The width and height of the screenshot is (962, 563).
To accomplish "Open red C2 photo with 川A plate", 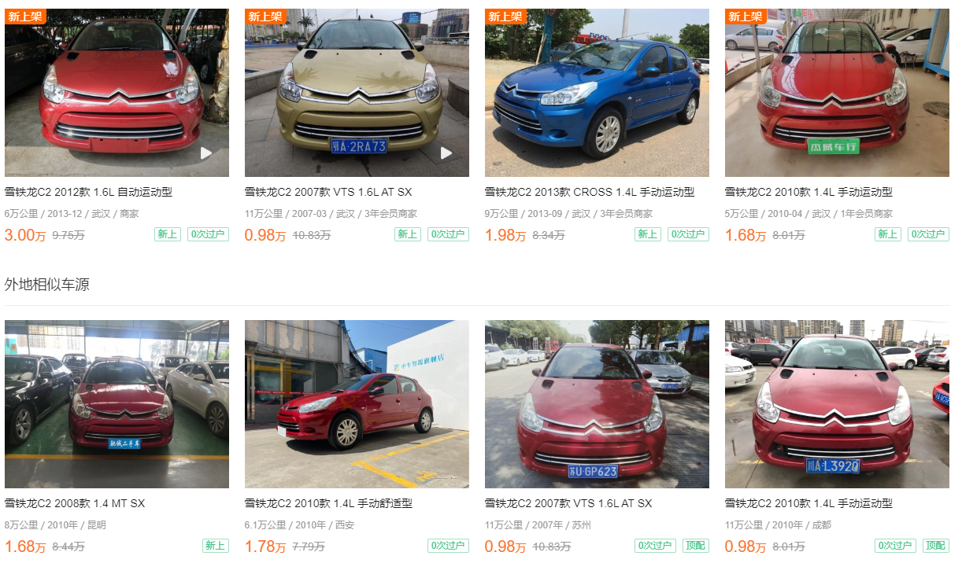I will (837, 404).
